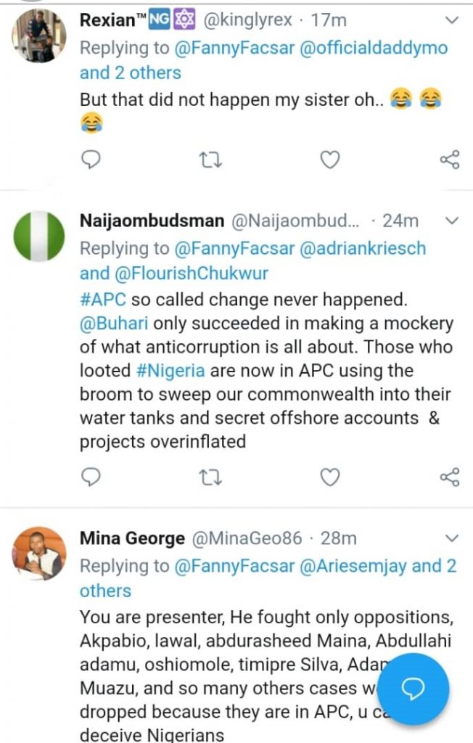473x743 pixels.
Task: Like Rexian's tweet with heart icon
Action: point(330,159)
